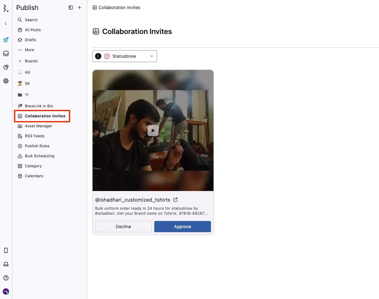Open the Help question-mark icon
Image resolution: width=379 pixels, height=299 pixels.
click(x=6, y=278)
